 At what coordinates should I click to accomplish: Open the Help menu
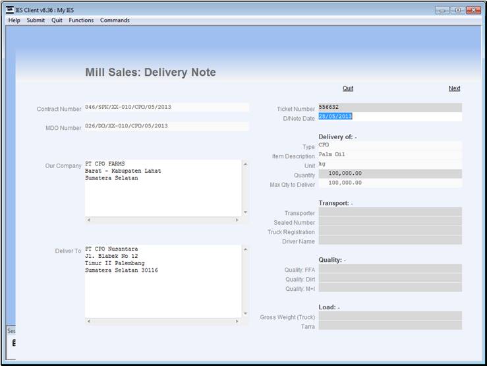pos(14,20)
